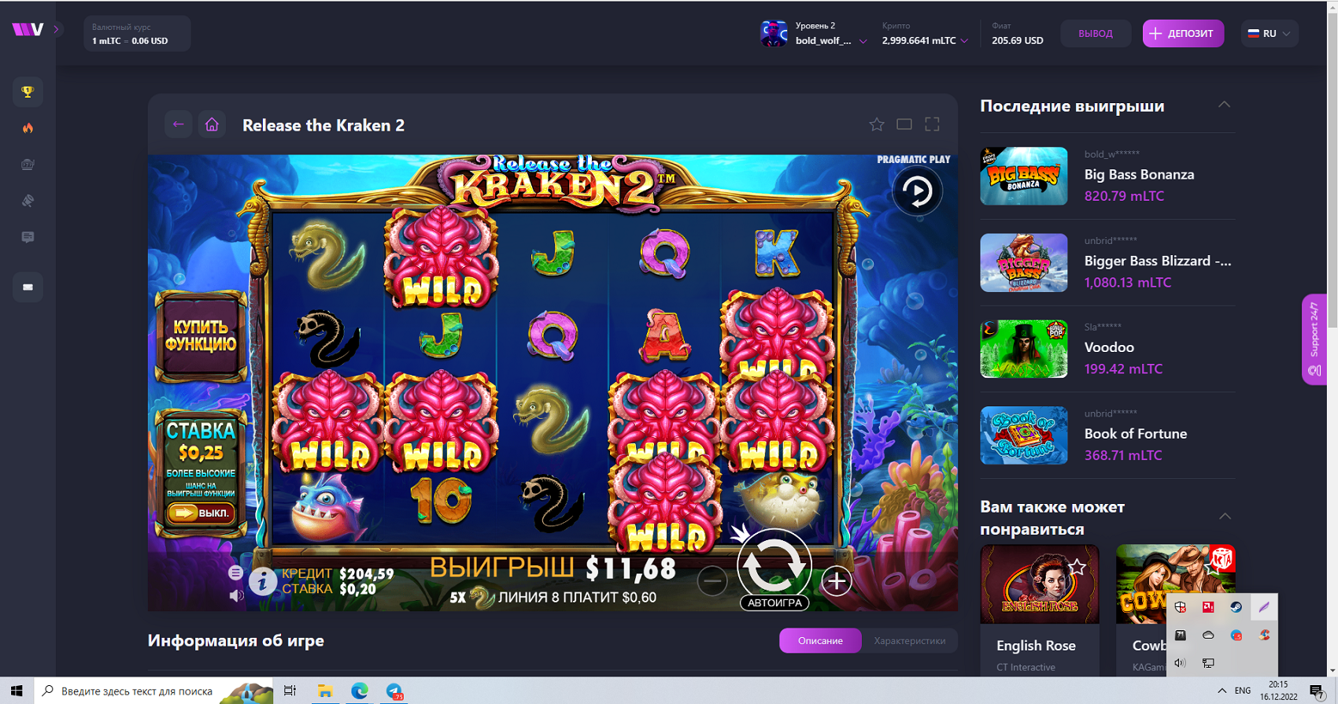Open the chat bubble sidebar icon

coord(28,237)
